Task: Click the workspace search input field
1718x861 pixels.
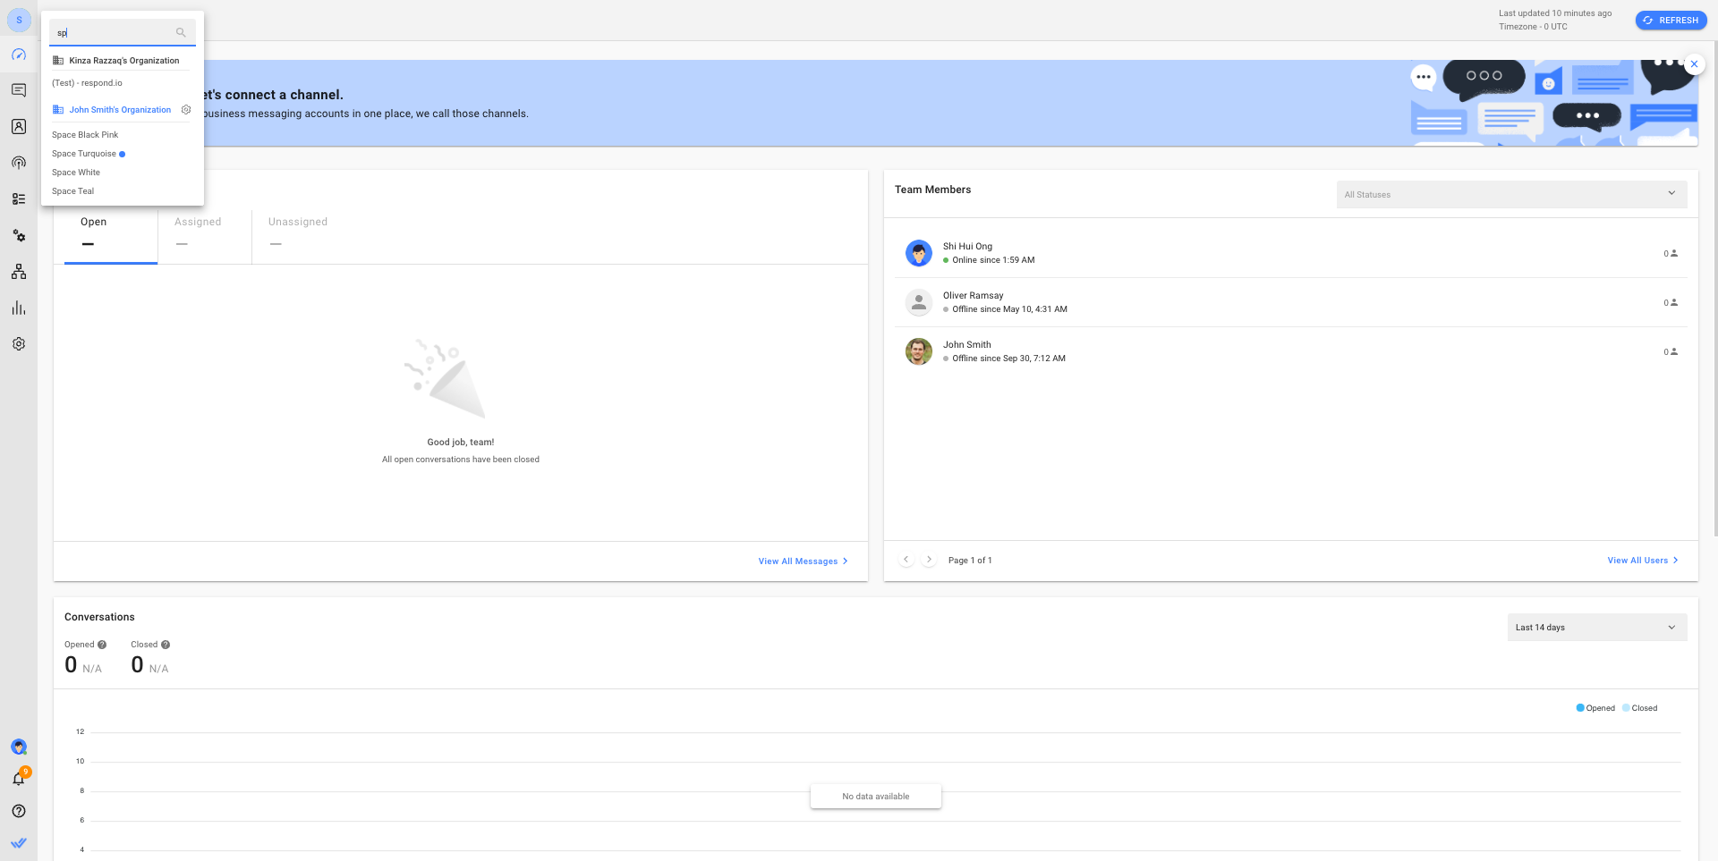Action: [x=115, y=33]
